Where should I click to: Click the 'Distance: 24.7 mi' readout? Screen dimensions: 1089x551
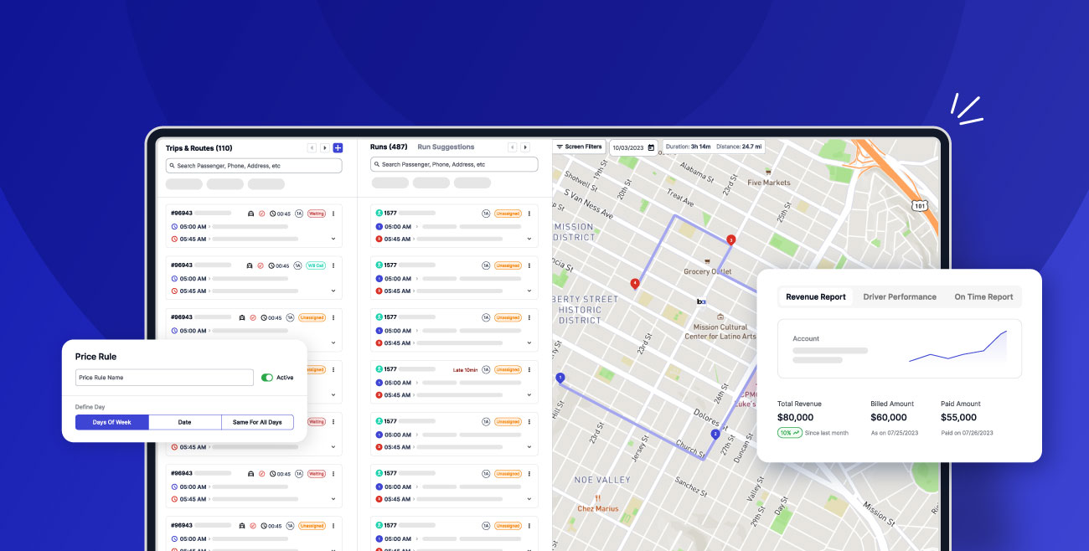[738, 147]
